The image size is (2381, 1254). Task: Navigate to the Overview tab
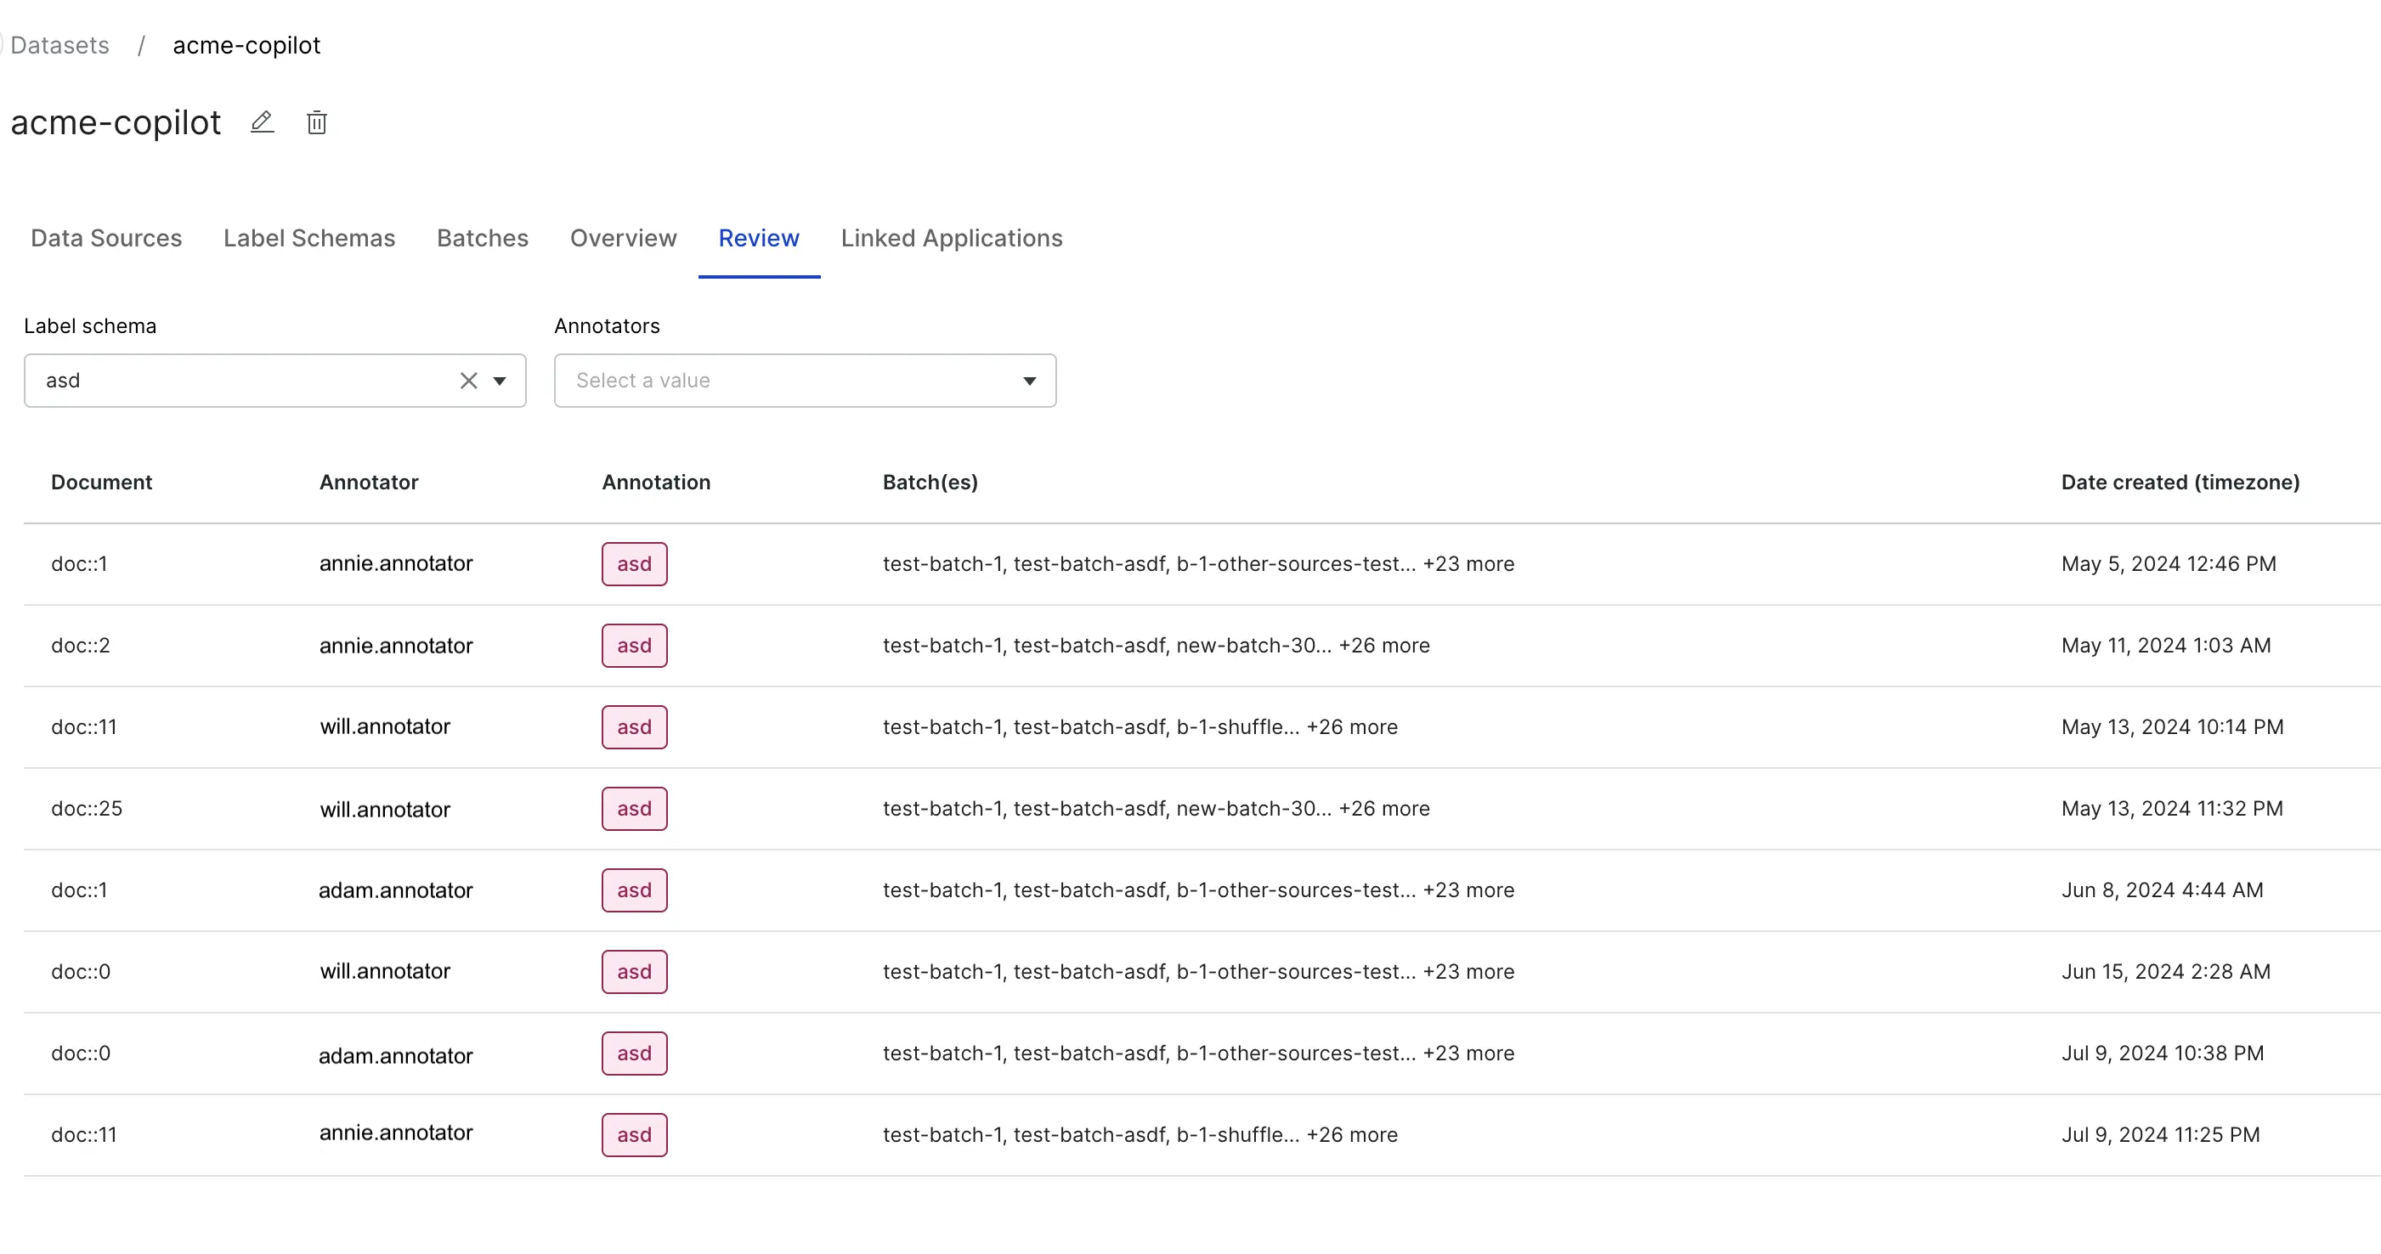624,238
